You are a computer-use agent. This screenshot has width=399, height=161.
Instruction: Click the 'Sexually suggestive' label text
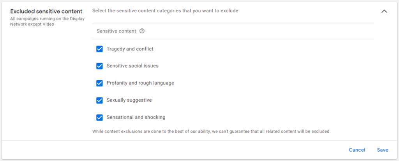(x=129, y=100)
